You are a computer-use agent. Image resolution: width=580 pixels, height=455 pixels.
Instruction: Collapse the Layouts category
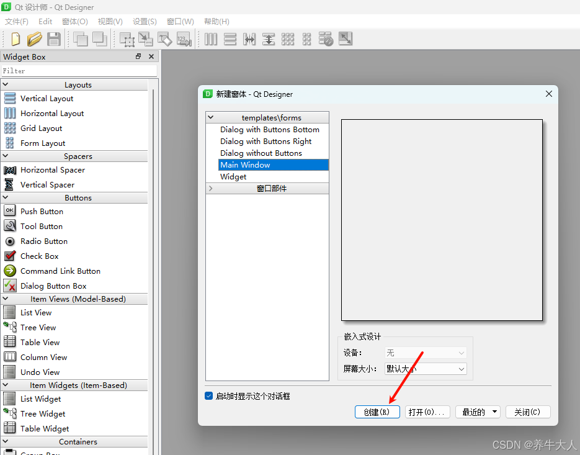point(6,84)
